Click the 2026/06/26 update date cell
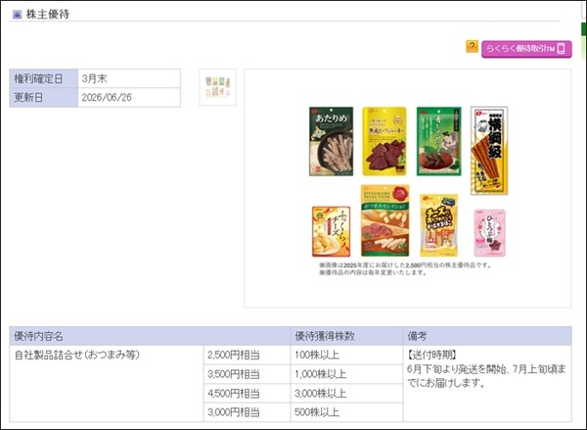587x430 pixels. coord(129,98)
